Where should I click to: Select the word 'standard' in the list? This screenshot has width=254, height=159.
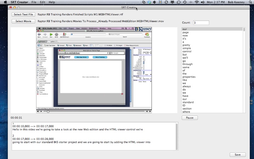[x=188, y=102]
